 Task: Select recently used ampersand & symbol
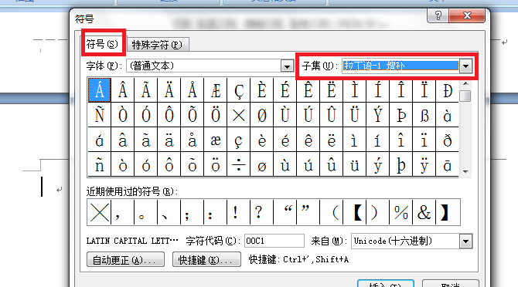click(424, 212)
